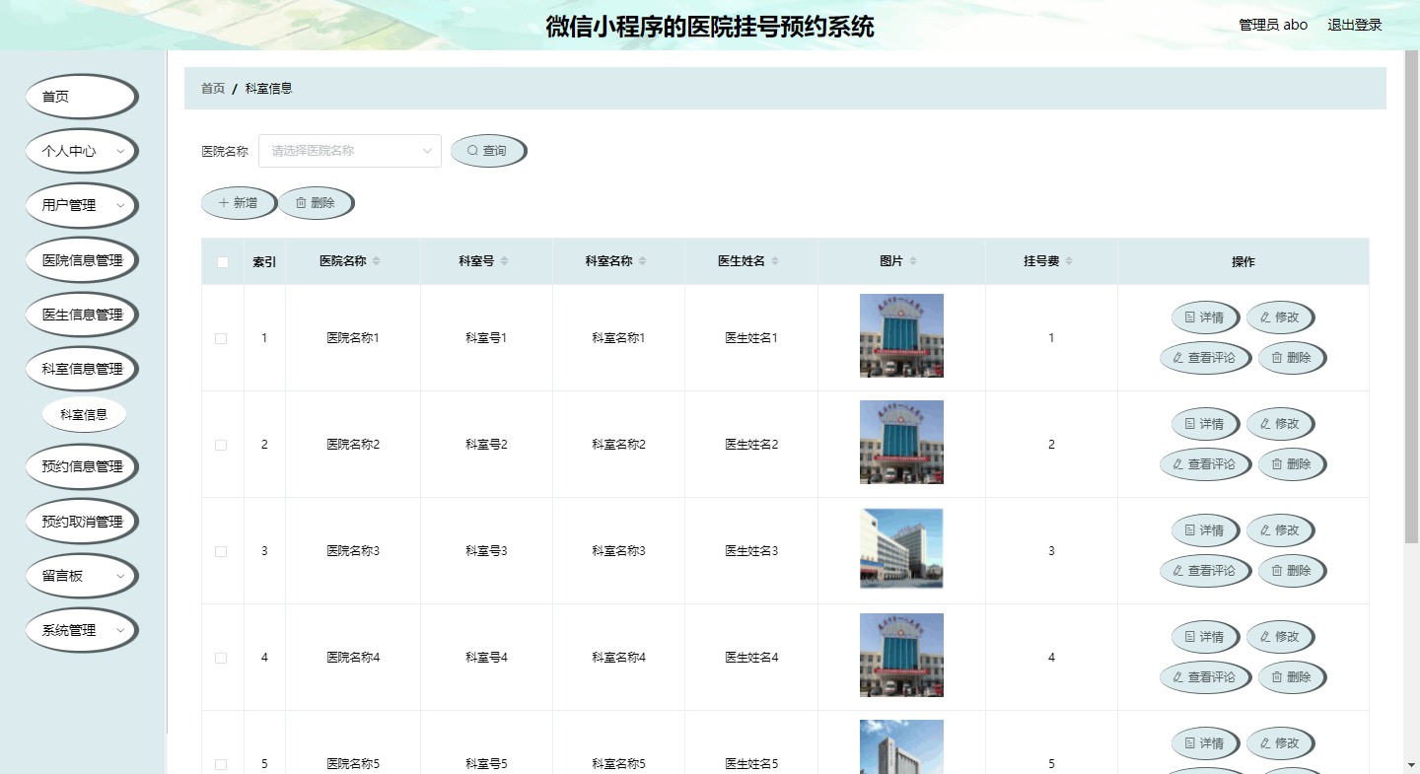1420x774 pixels.
Task: Delete row 医院名称3
Action: pos(1292,571)
